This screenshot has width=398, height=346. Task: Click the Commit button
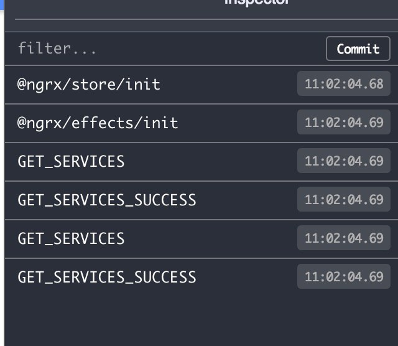(358, 49)
